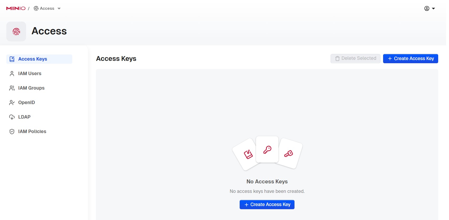The height and width of the screenshot is (220, 449).
Task: Select Access Keys in the sidebar
Action: coord(33,59)
